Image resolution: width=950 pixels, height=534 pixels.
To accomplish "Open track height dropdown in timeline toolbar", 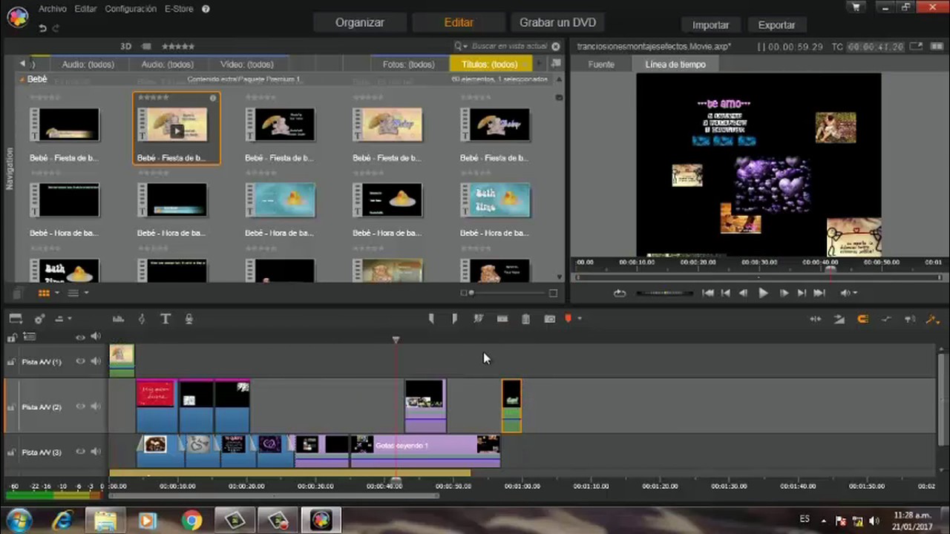I will 63,319.
